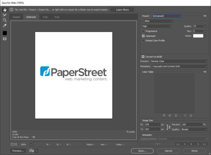211x155 pixels.
Task: Open the Preset dropdown
Action: click(167, 16)
